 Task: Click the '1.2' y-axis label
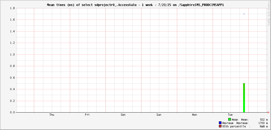[13, 43]
